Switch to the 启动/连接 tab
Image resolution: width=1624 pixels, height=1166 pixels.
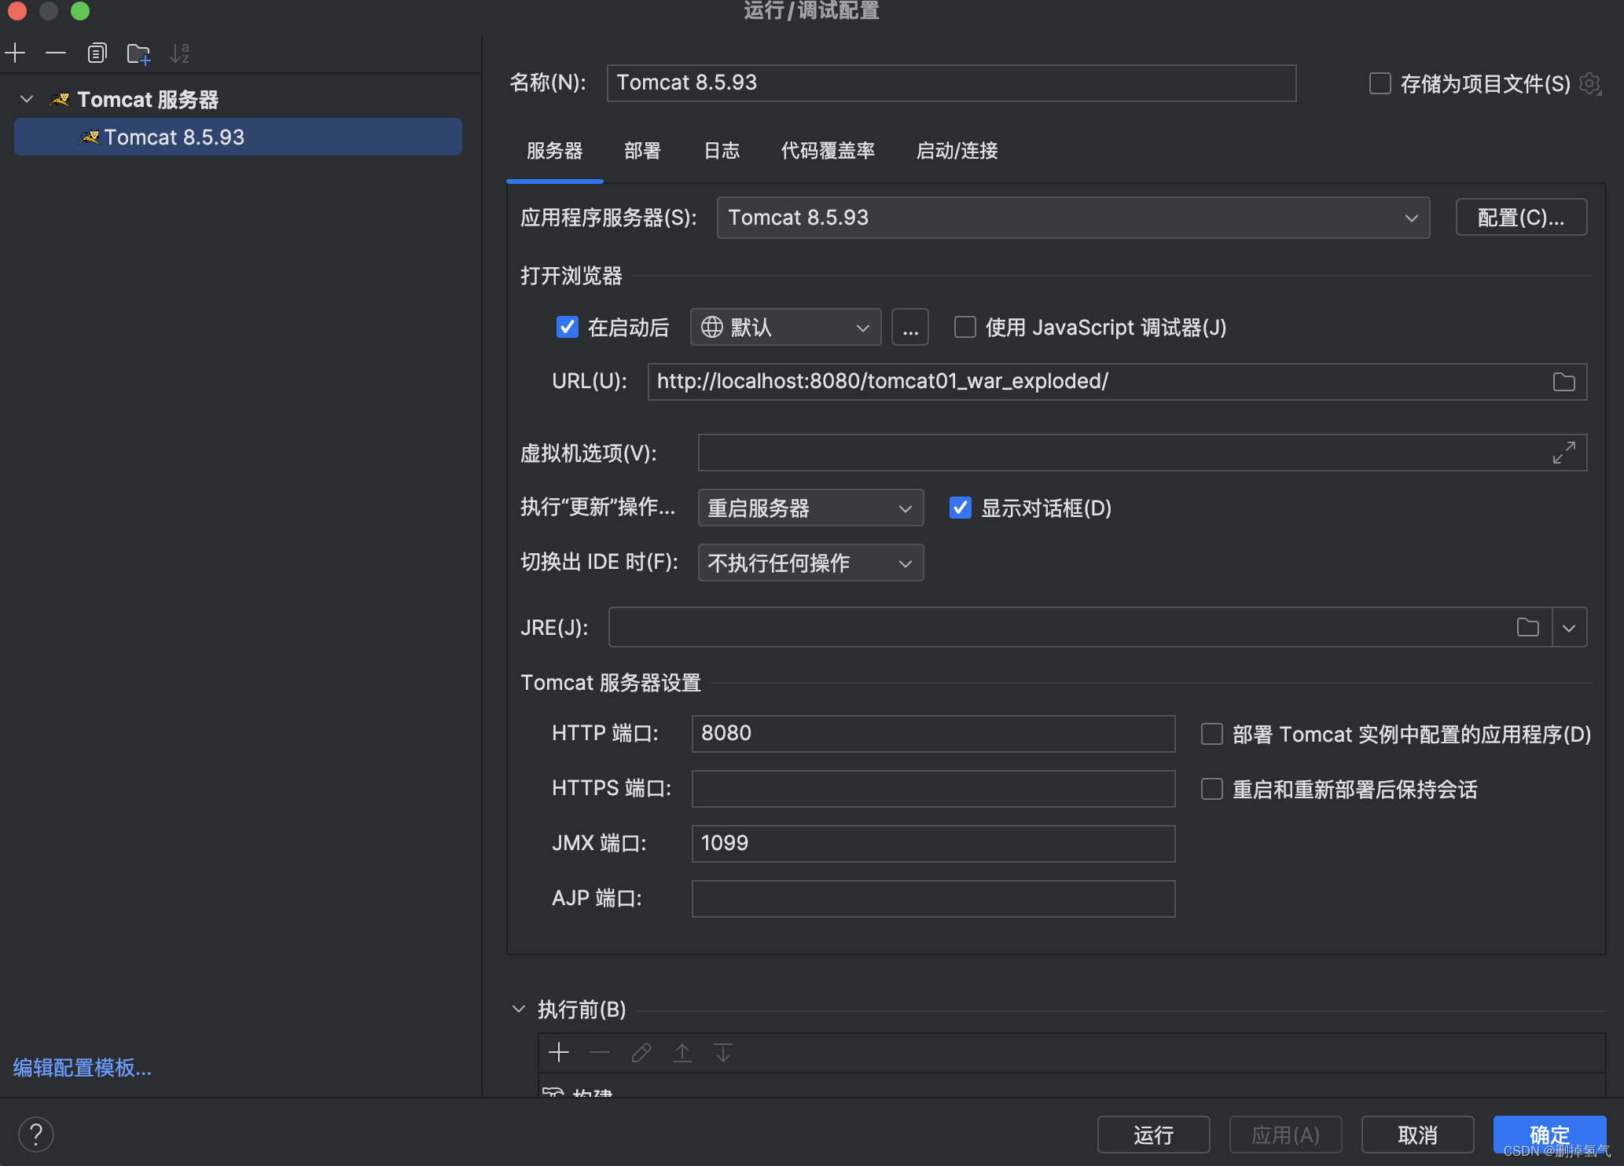click(957, 151)
